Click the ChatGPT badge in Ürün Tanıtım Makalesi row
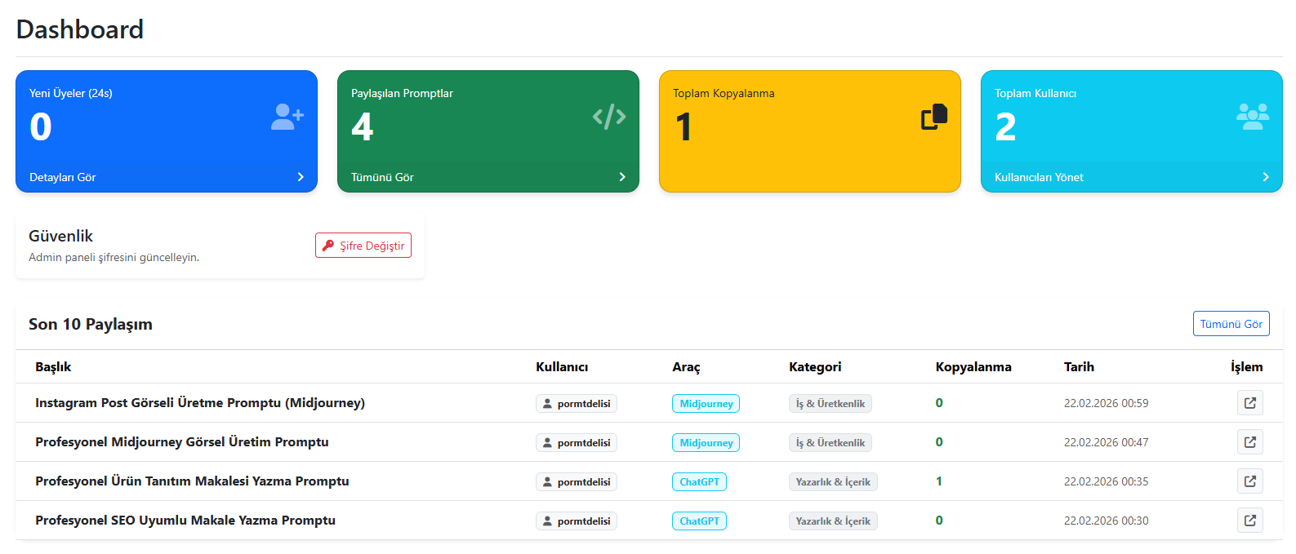1296x554 pixels. pos(700,481)
